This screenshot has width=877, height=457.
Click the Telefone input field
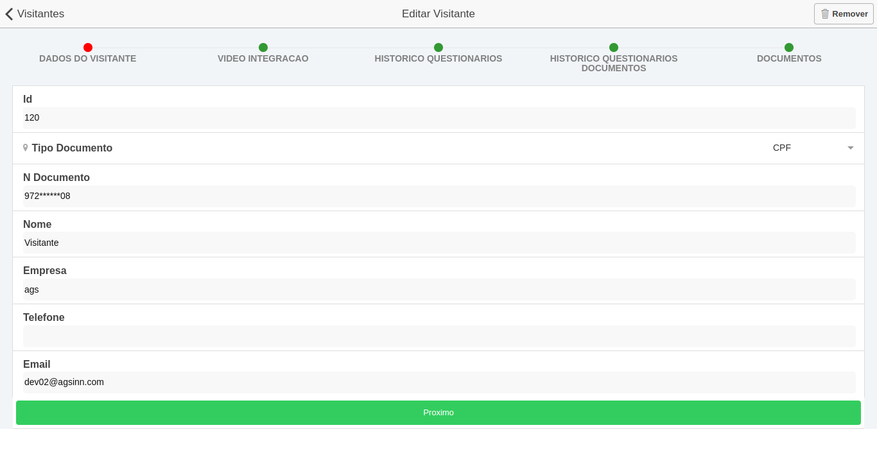point(438,336)
